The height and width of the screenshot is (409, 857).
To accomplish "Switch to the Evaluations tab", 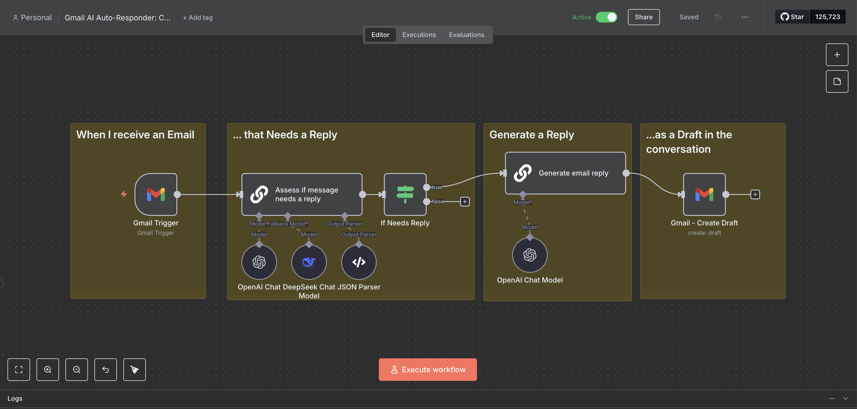I will [466, 35].
